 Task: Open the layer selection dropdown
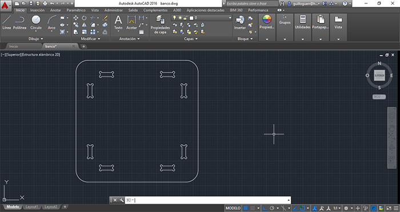[x=201, y=18]
